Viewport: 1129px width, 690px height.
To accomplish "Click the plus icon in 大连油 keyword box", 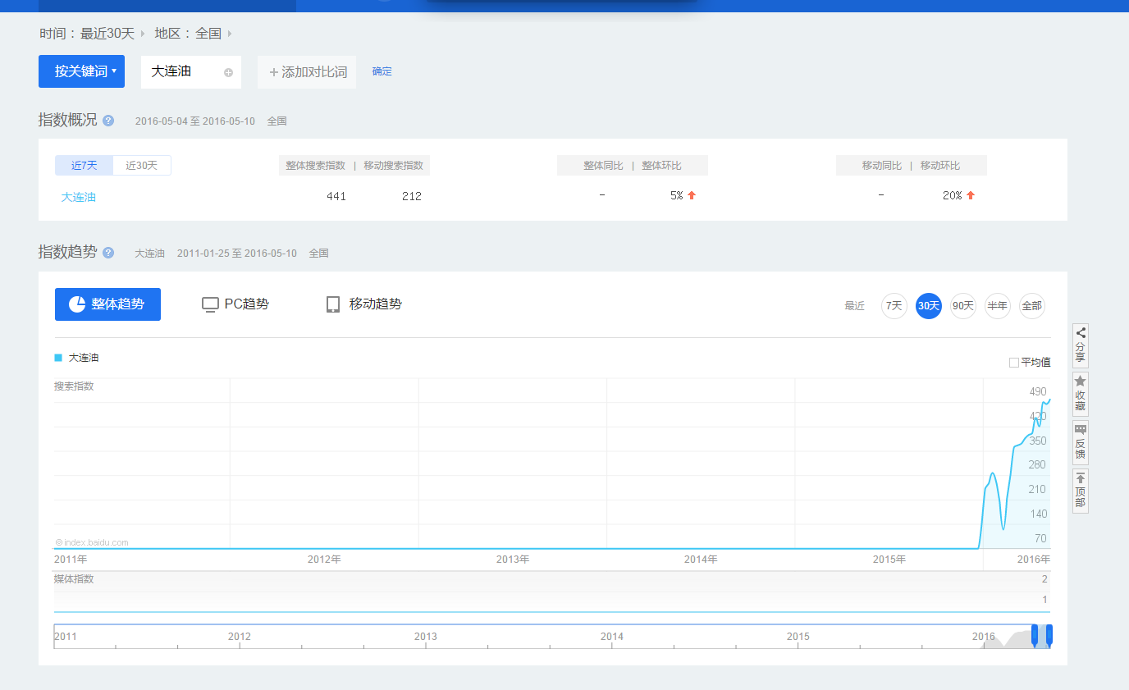I will click(228, 72).
